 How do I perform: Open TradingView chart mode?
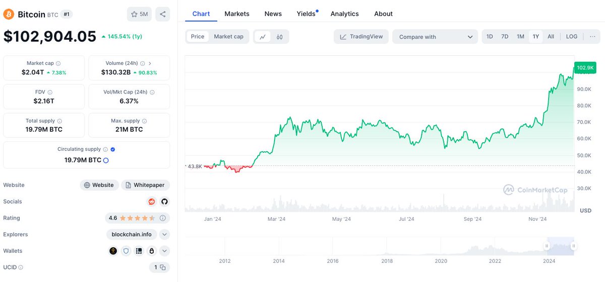click(x=361, y=37)
